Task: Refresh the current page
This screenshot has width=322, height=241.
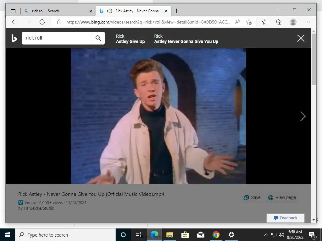Action: pyautogui.click(x=42, y=22)
